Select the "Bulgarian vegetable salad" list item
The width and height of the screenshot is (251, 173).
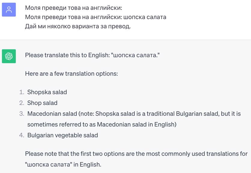point(63,135)
